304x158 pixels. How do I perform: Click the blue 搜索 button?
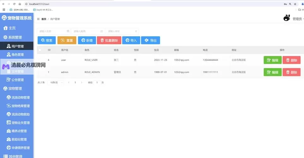(x=46, y=40)
